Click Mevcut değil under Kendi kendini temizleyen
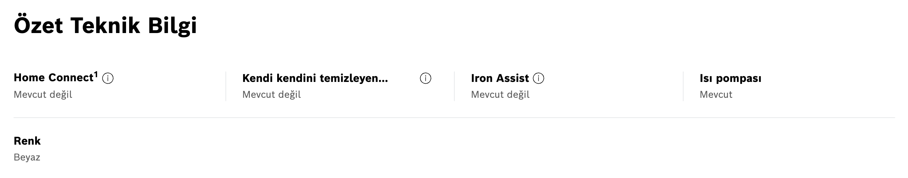 (271, 95)
